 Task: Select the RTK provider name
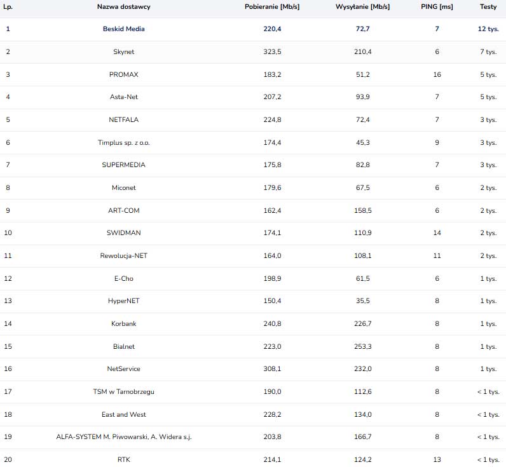(x=123, y=459)
